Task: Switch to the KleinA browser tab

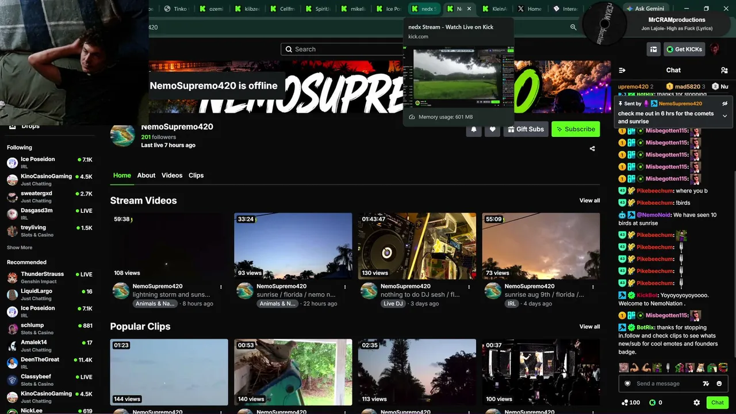Action: click(494, 9)
